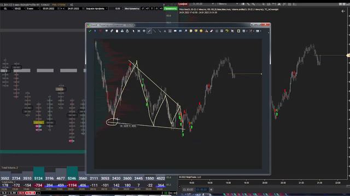Screen dimensions: 350x196
Task: Switch to the CL 8H tab
Action: (13, 193)
